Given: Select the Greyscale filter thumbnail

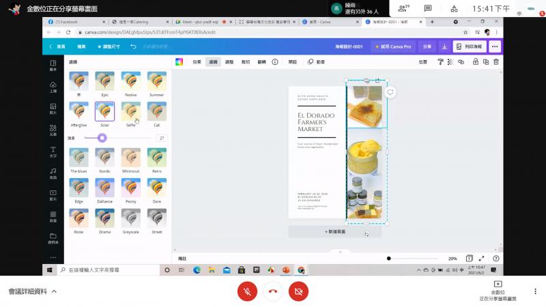Looking at the screenshot, I should point(130,218).
